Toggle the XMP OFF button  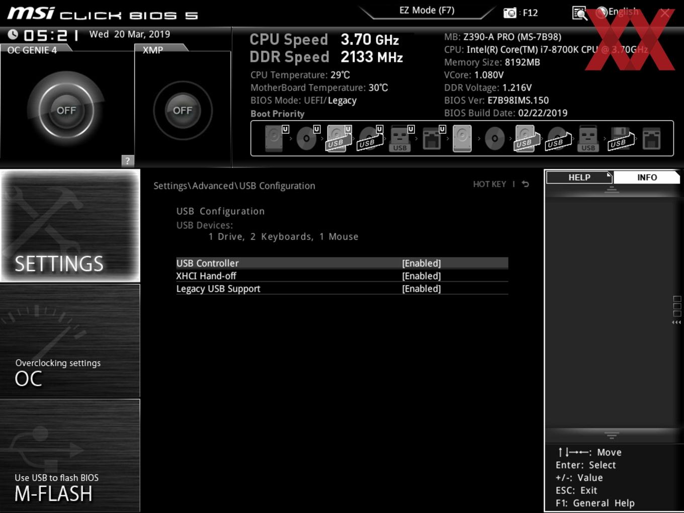pos(183,110)
